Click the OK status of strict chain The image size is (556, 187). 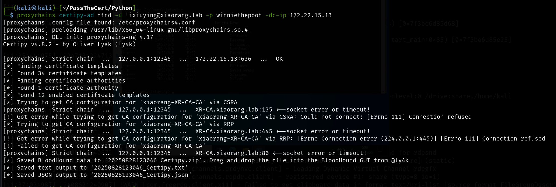pyautogui.click(x=279, y=59)
